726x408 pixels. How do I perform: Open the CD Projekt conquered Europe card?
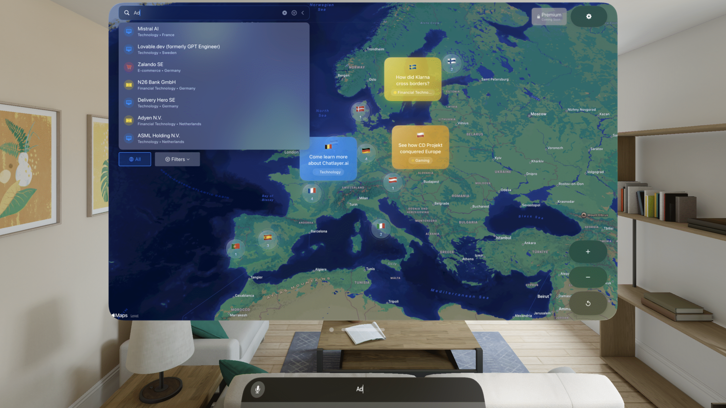(x=420, y=147)
